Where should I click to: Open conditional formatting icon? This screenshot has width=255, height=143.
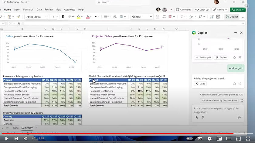tap(170, 17)
